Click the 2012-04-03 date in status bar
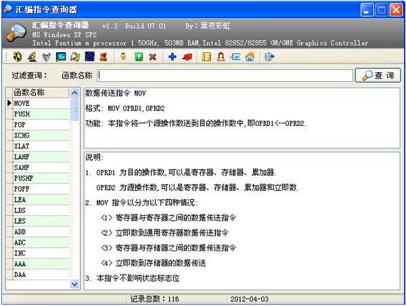This screenshot has height=306, width=406. pos(249,299)
